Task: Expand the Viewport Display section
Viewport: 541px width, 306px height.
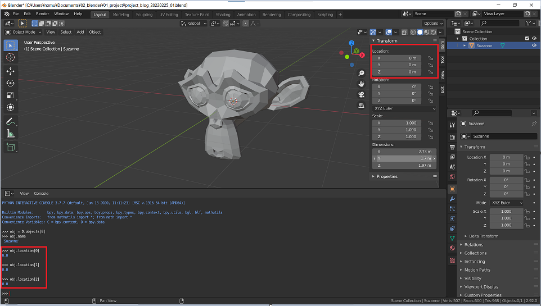Action: (479, 287)
